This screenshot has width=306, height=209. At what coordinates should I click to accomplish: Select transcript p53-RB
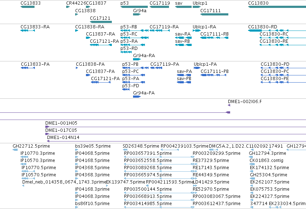pyautogui.click(x=134, y=31)
